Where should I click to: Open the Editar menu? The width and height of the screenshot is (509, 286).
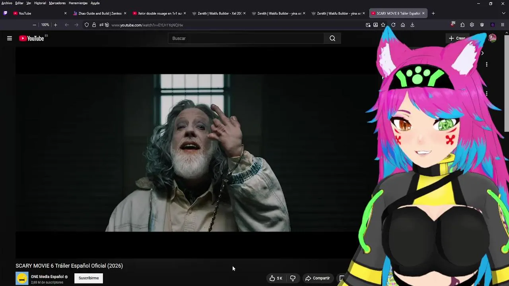19,3
